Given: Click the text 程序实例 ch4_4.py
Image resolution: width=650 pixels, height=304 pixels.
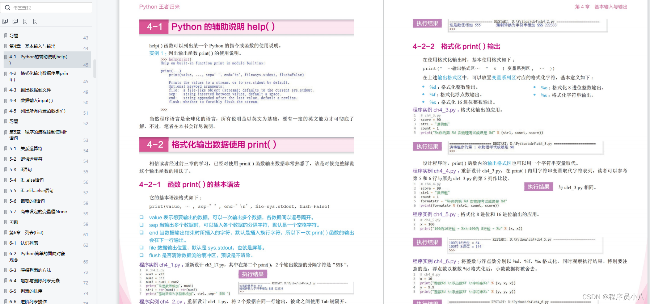Looking at the screenshot, I should coord(434,171).
